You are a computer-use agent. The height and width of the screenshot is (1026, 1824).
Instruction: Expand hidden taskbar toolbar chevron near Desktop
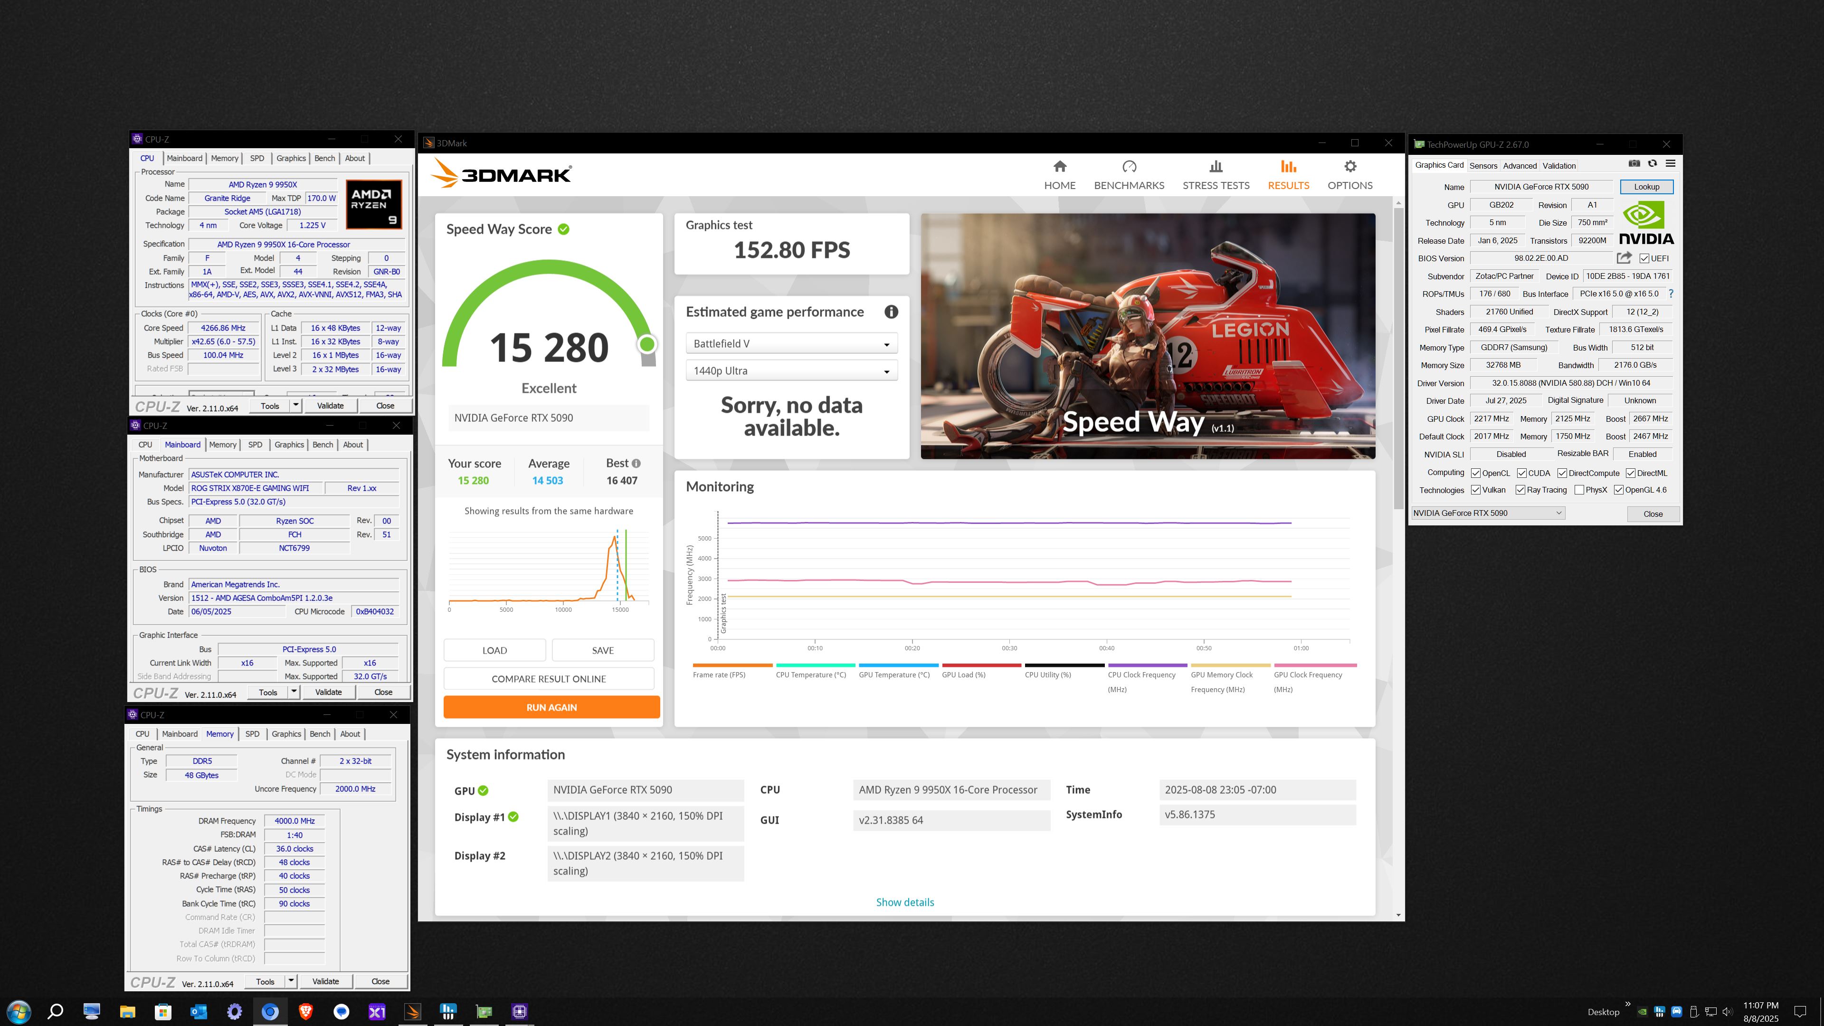(x=1627, y=1004)
